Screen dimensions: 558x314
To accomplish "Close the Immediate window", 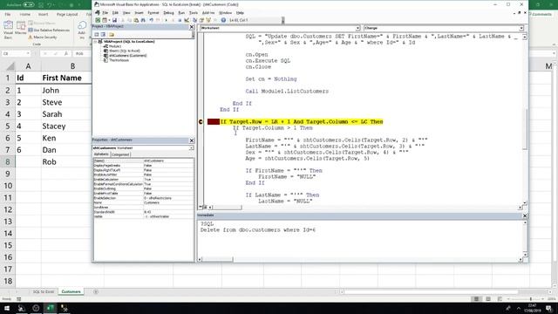I will pos(525,215).
